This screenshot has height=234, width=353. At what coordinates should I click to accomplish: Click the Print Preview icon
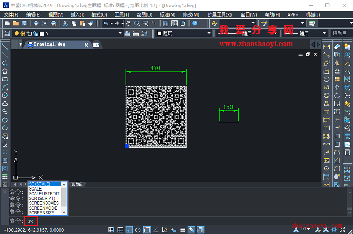(45, 23)
